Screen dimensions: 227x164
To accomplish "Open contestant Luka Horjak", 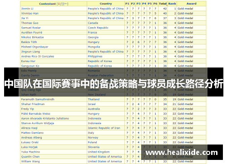I will click(30, 147).
